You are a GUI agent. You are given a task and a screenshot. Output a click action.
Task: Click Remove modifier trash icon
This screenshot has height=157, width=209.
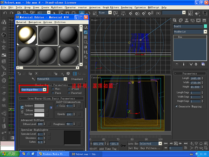(196, 64)
